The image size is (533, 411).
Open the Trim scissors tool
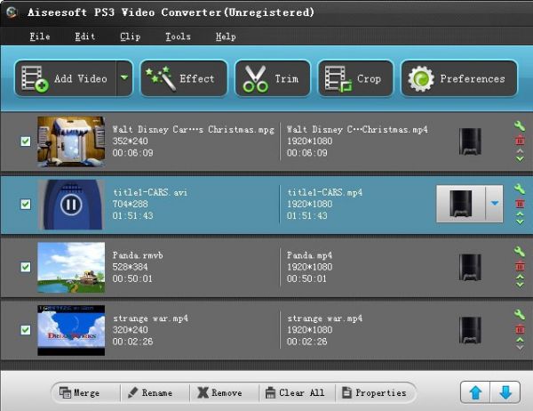pos(273,78)
